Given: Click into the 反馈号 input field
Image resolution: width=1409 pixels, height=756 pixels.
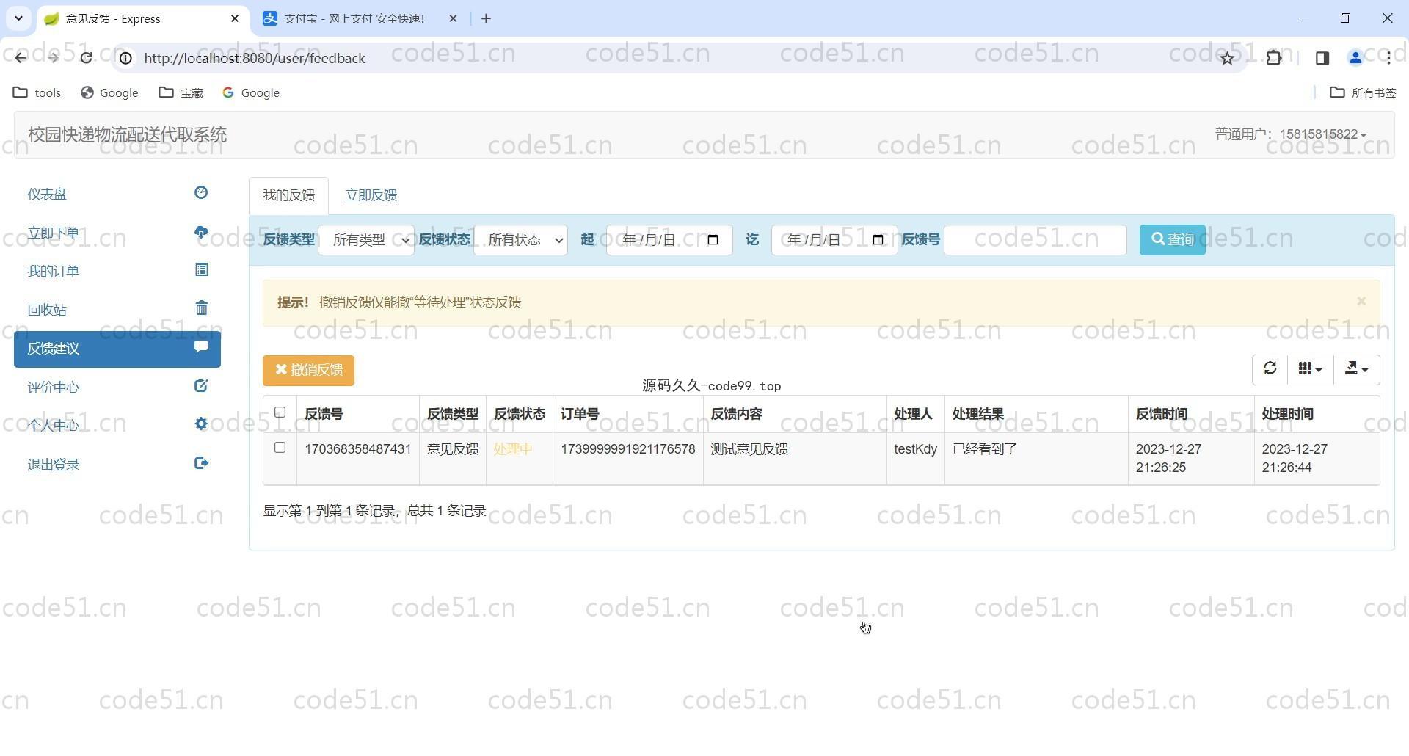Looking at the screenshot, I should [1035, 240].
